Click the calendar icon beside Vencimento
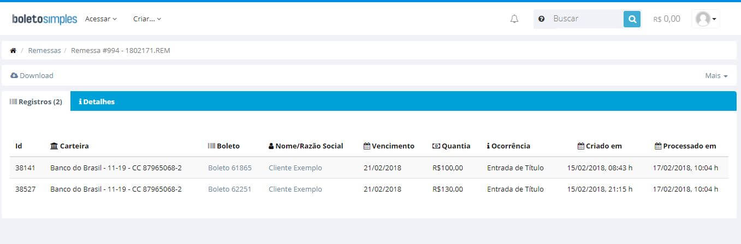This screenshot has height=244, width=741. [367, 146]
